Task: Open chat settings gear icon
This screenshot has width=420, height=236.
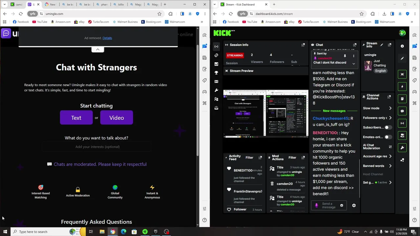Action: click(x=354, y=206)
